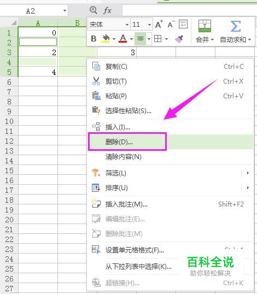Open fill color dropdown arrow
Screen dimensions: 257x294
[x=114, y=39]
